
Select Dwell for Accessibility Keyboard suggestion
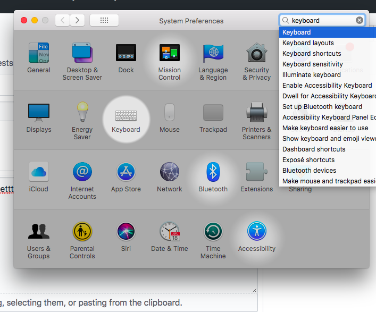(328, 96)
